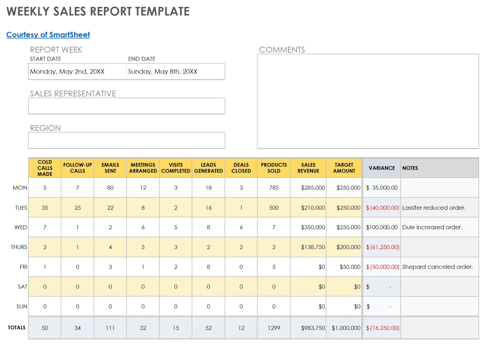Click the total emails sent cell 111
This screenshot has height=346, width=488.
[x=110, y=328]
